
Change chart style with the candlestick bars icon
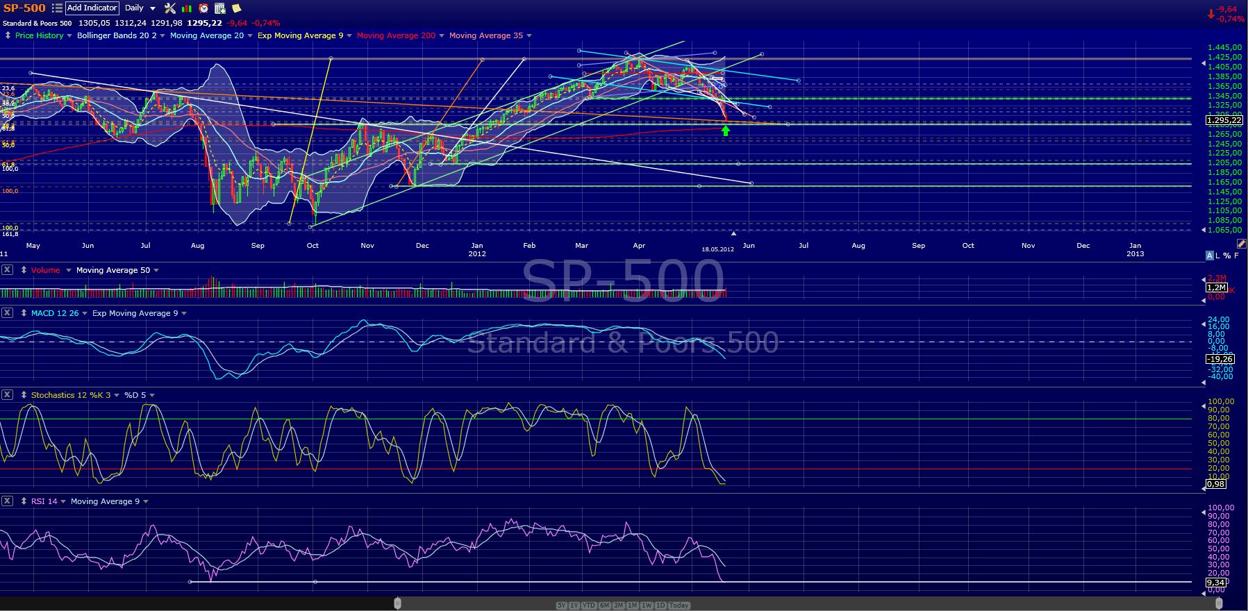pos(187,8)
